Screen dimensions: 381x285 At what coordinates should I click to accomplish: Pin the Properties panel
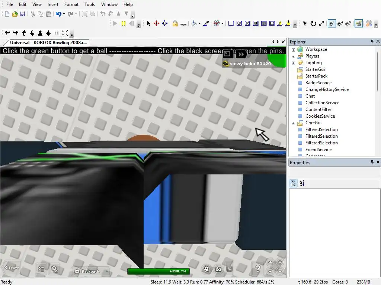pyautogui.click(x=372, y=162)
